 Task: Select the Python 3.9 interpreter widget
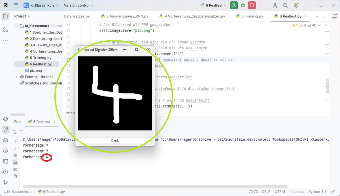tap(317, 191)
